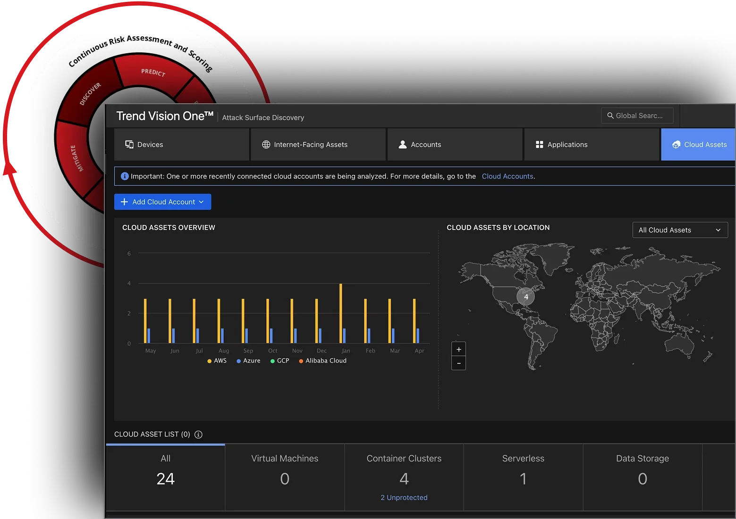The height and width of the screenshot is (519, 736).
Task: Click the Cloud Assets Overview heading
Action: [x=169, y=228]
